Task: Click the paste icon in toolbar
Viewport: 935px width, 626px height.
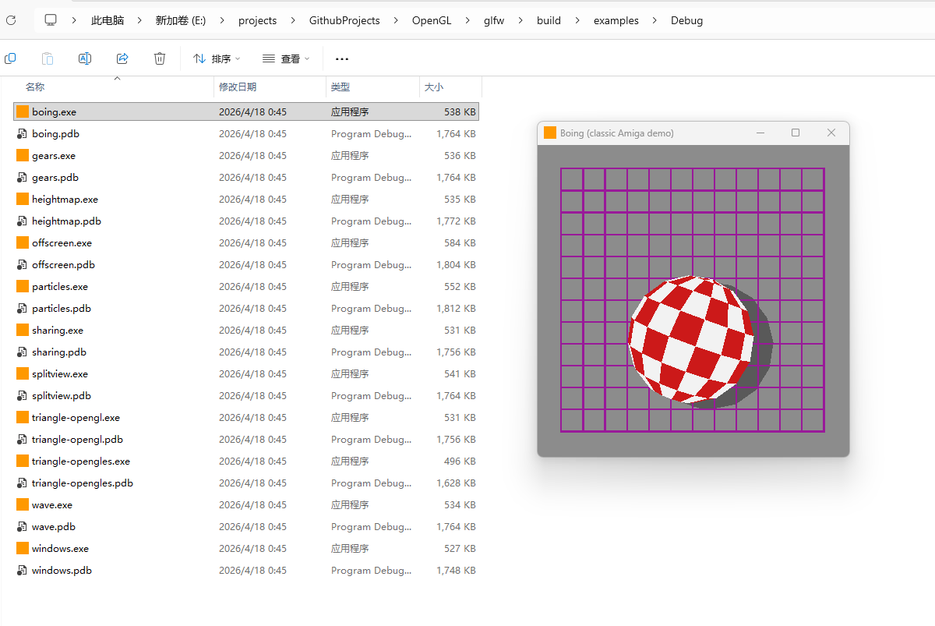Action: pos(48,58)
